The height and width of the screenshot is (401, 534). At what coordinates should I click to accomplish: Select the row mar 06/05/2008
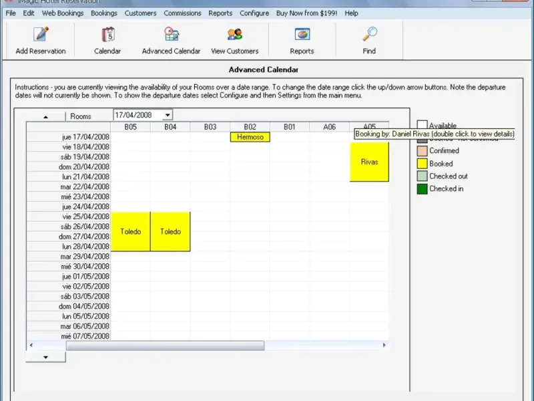tap(69, 326)
